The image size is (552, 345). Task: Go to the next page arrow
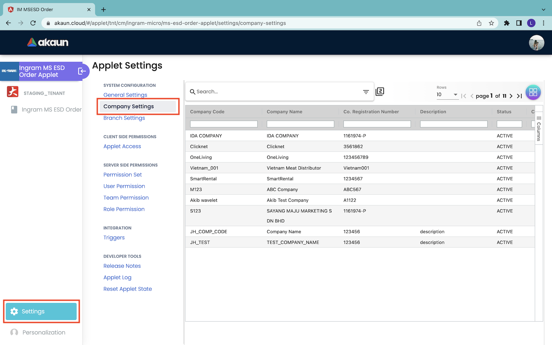(511, 96)
